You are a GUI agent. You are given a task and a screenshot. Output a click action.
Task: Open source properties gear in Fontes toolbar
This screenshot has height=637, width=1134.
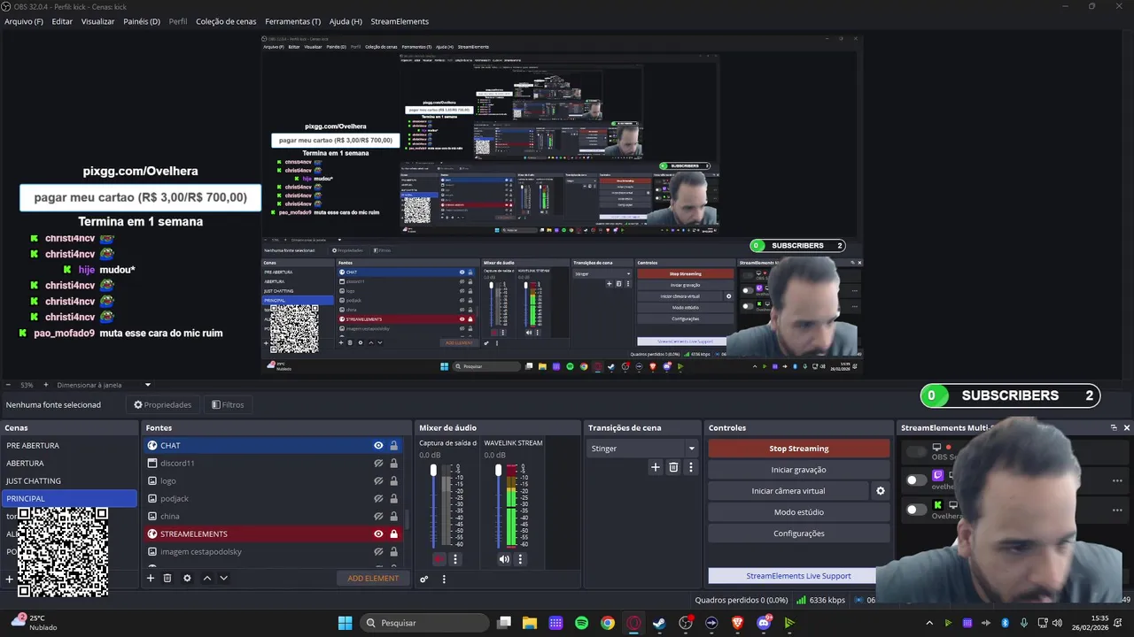[187, 578]
